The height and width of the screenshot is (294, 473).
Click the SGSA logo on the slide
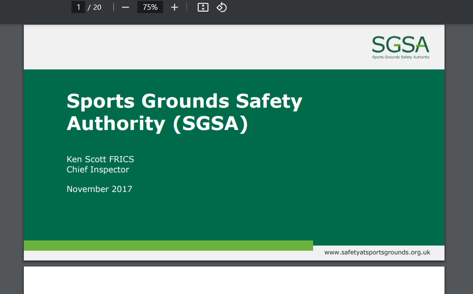coord(401,48)
